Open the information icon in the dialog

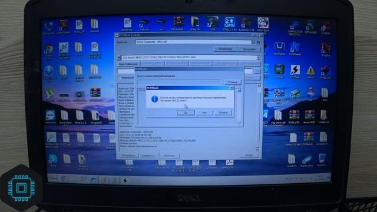click(154, 99)
